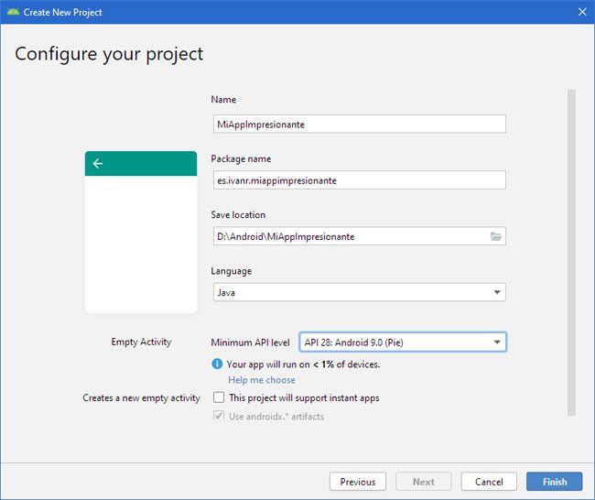
Task: Click in the Name field MiAppImpresionante
Action: [x=360, y=125]
